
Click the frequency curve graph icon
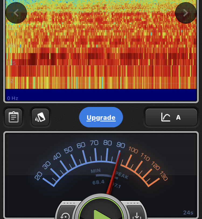pyautogui.click(x=166, y=117)
